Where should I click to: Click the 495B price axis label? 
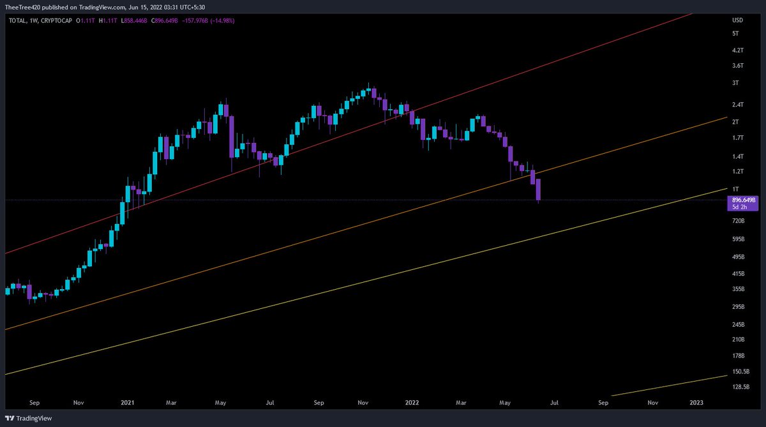coord(738,257)
